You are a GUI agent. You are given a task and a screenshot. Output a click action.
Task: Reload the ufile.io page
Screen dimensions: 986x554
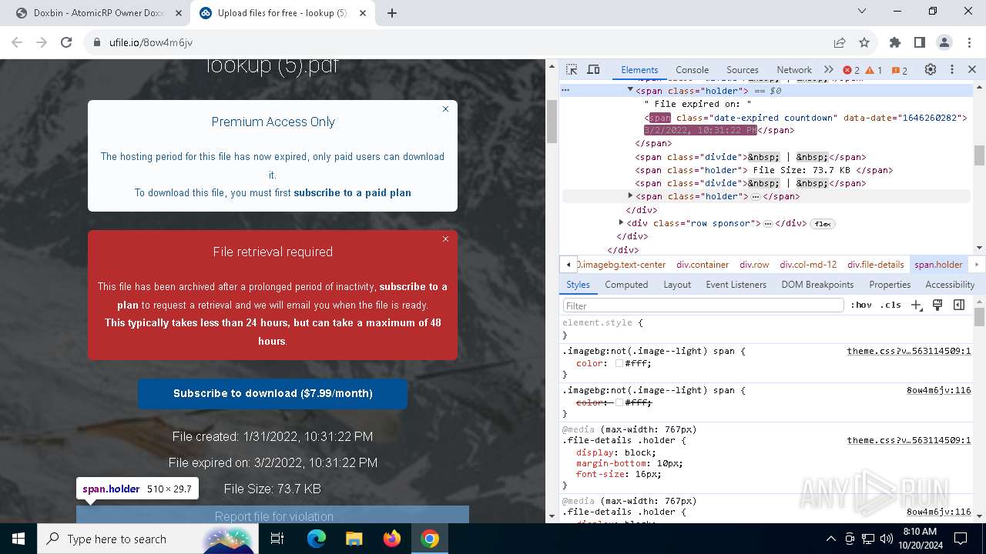66,43
